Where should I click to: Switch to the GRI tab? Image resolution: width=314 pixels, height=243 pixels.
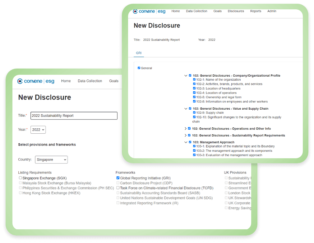139,53
